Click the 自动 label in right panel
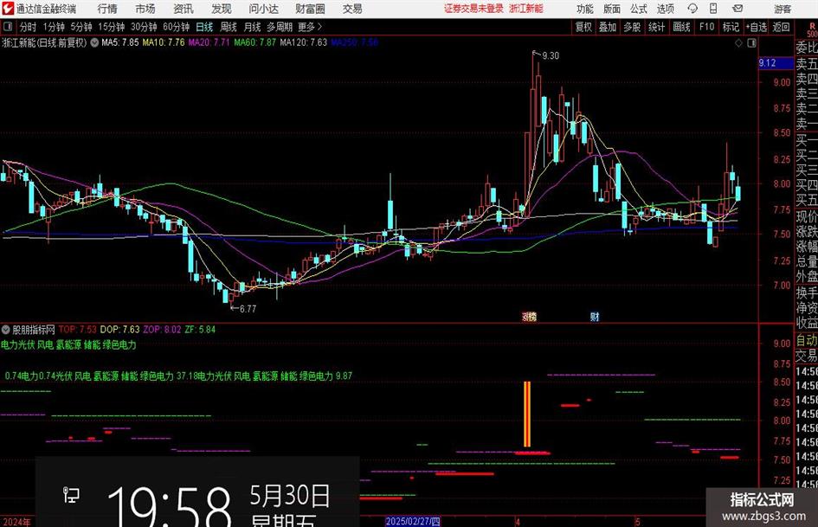Viewport: 818px width, 527px height. [x=806, y=341]
